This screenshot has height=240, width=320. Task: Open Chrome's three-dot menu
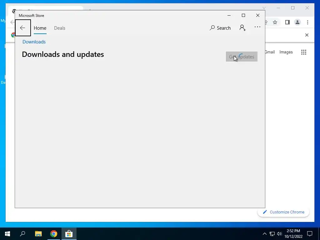(x=307, y=22)
